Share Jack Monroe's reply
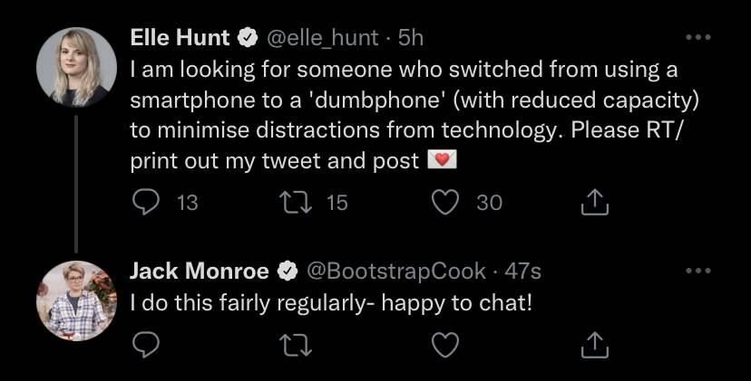751x381 pixels. tap(595, 345)
